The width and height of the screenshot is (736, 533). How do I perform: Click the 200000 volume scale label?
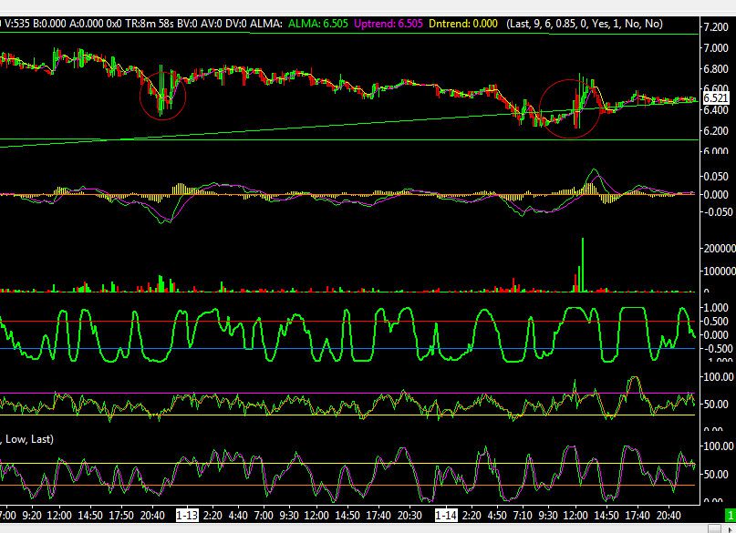point(715,249)
